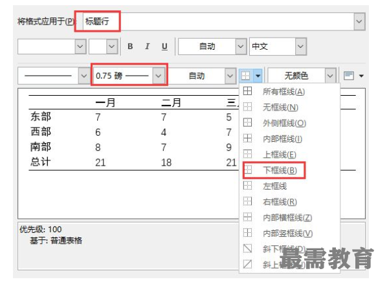The image size is (378, 284).
Task: Click the diagonal up border icon
Action: 247,264
